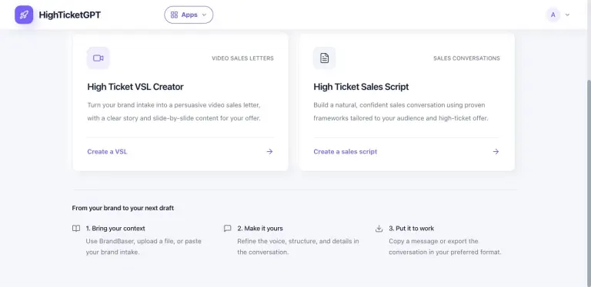591x287 pixels.
Task: Click the grid icon inside Apps button
Action: (174, 15)
